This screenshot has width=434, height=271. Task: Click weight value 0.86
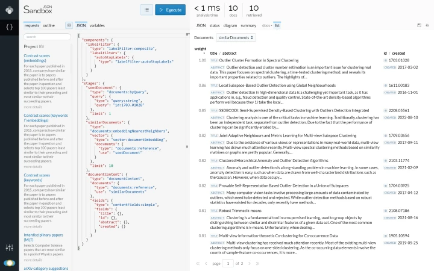[203, 86]
